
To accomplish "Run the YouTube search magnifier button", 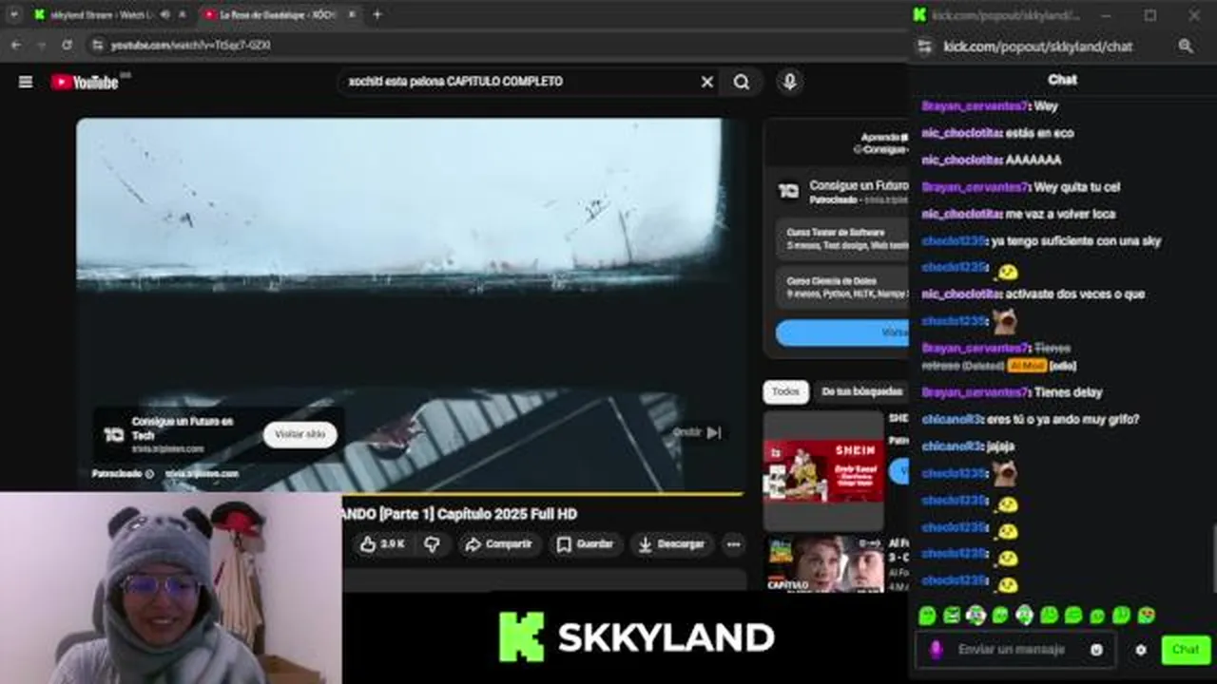I will pos(742,82).
